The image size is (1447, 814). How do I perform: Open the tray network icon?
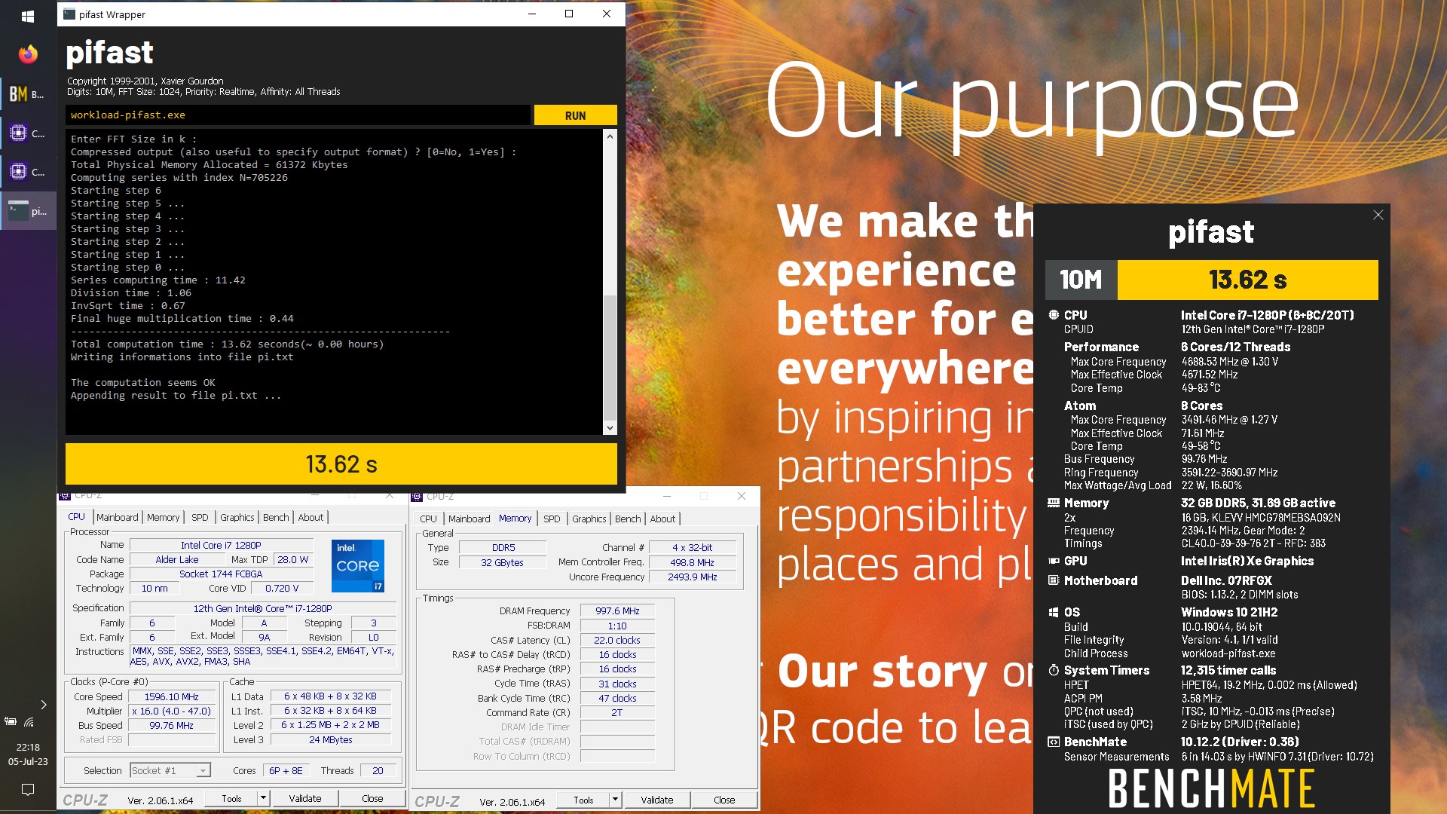point(29,722)
